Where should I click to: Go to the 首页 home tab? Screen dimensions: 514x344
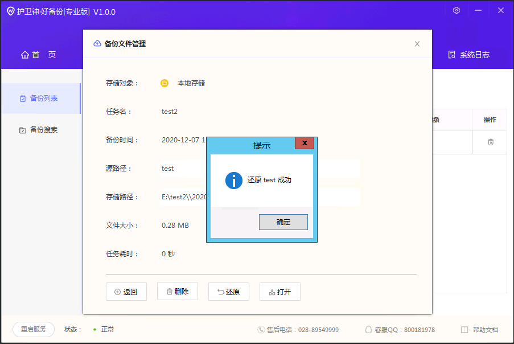[x=39, y=55]
